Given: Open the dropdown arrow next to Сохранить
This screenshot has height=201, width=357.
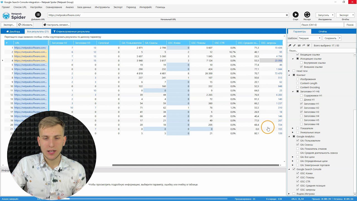Looking at the screenshot, I should (x=340, y=38).
